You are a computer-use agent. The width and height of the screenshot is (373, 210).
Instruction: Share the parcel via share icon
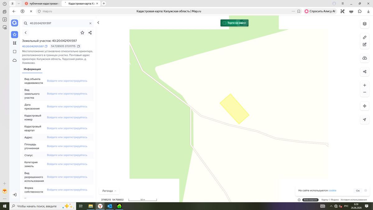(90, 33)
